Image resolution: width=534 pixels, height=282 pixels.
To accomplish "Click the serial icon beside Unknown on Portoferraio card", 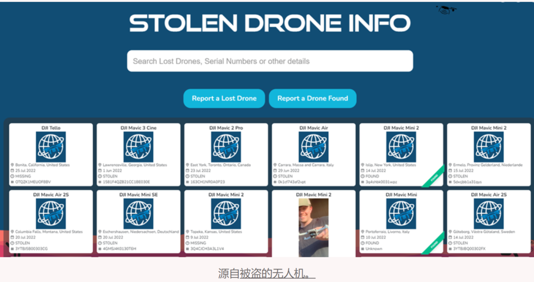I will (362, 249).
